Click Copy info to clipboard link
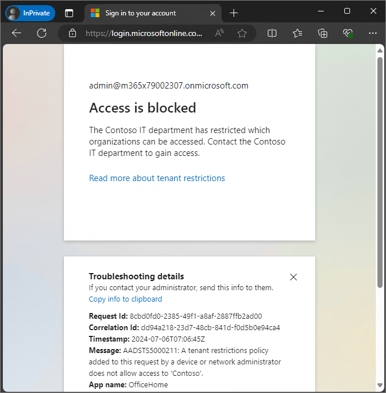The height and width of the screenshot is (393, 386). pos(125,299)
